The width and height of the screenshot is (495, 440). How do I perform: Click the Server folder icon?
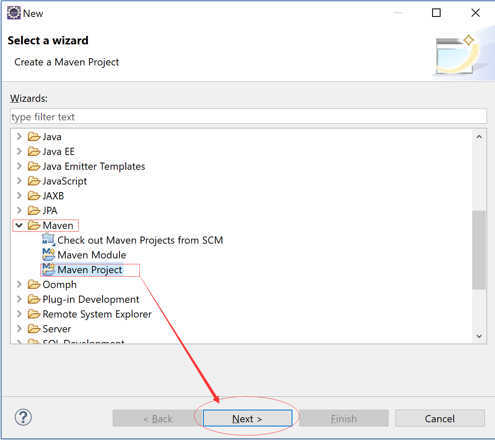click(x=34, y=329)
